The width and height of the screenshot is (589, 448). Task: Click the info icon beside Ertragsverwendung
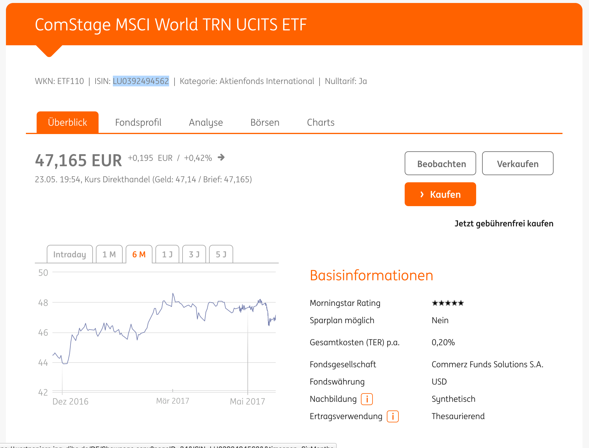pyautogui.click(x=392, y=416)
